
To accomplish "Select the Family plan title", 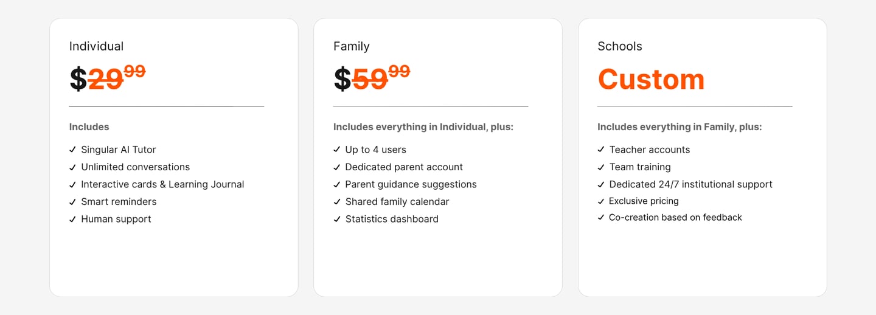I will (x=351, y=46).
